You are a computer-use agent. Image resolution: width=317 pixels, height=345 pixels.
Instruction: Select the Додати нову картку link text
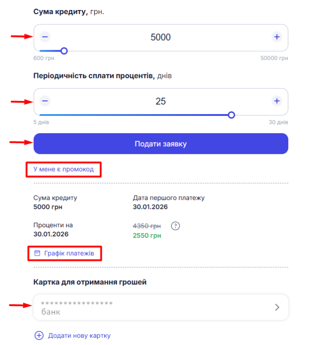point(79,335)
